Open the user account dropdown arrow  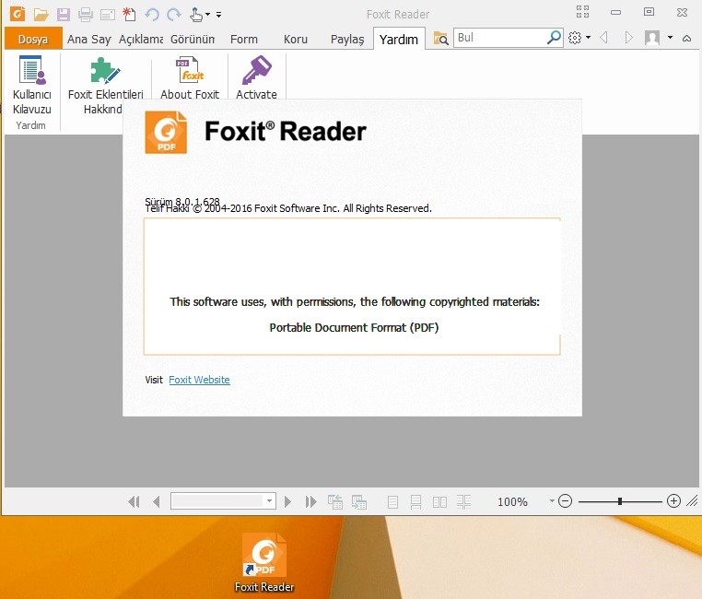(670, 38)
